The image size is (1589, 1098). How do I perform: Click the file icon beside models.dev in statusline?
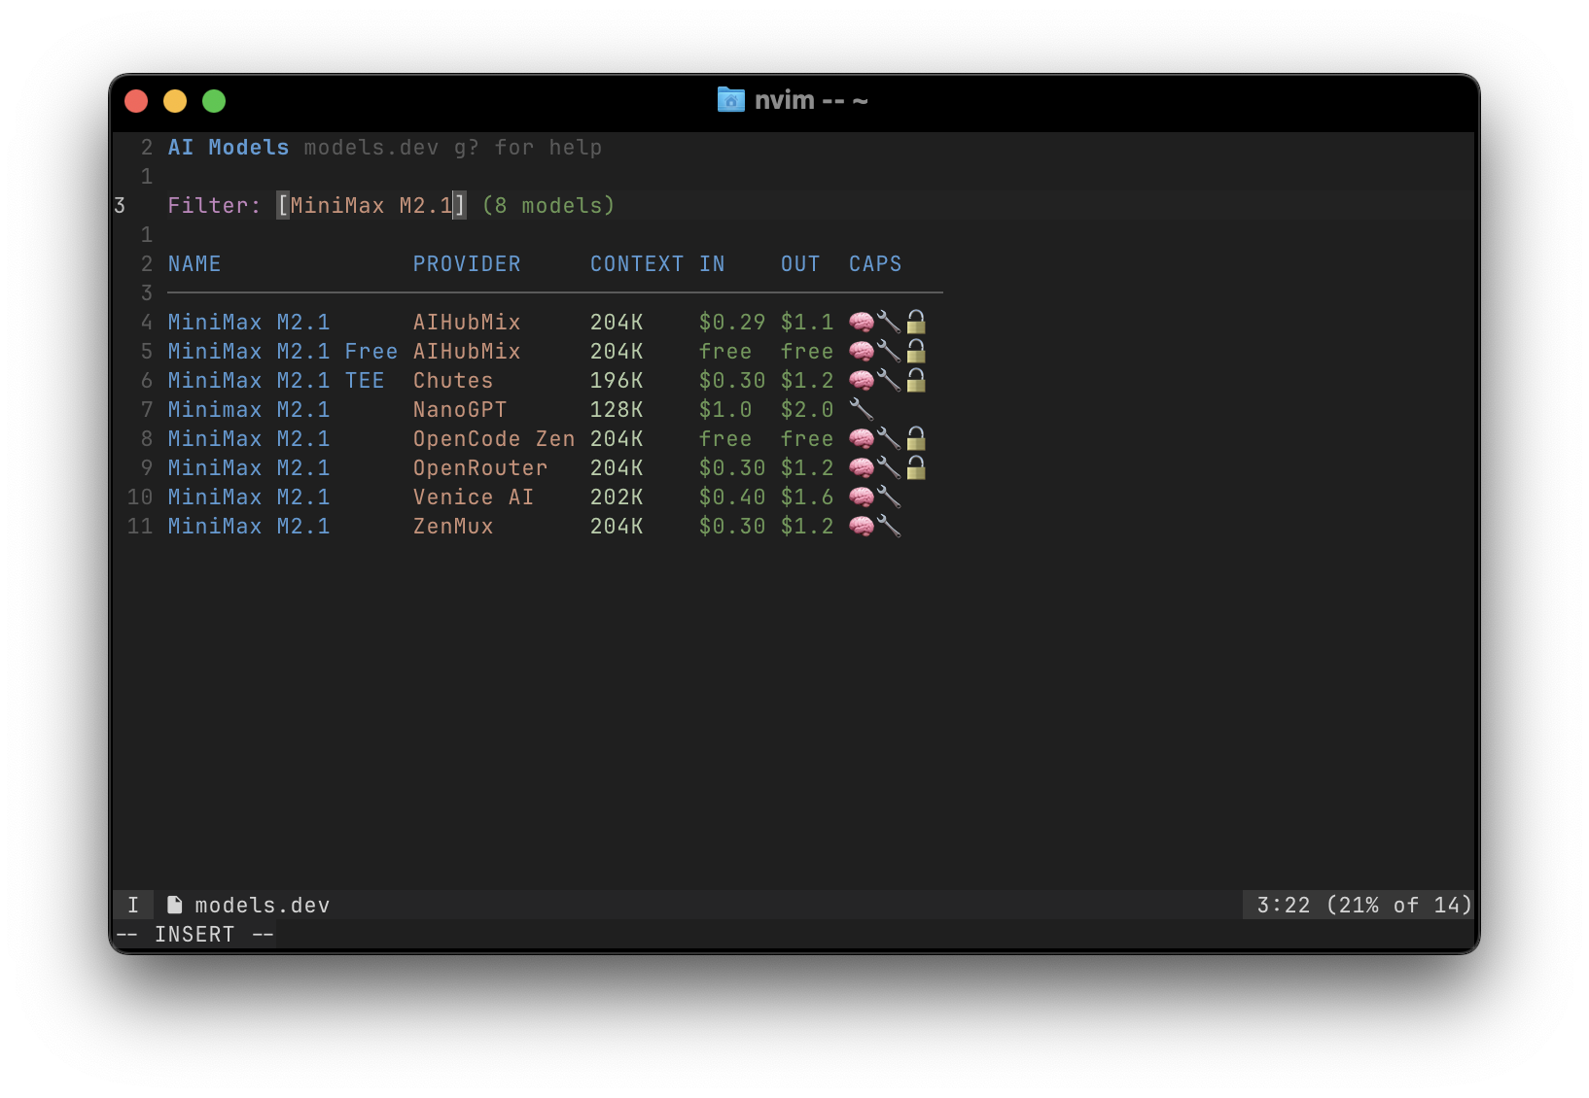[175, 905]
